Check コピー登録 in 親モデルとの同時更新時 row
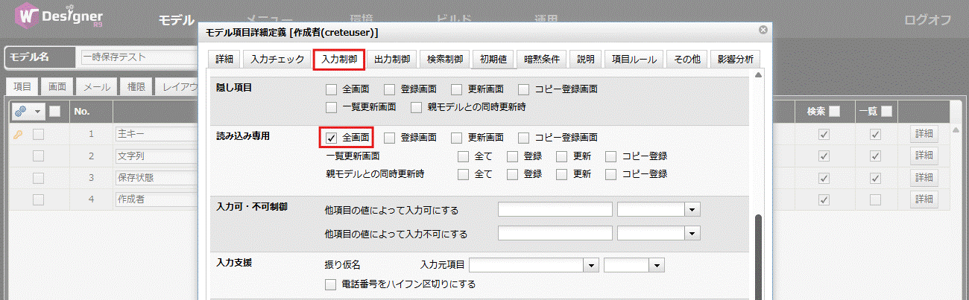Viewport: 969px width, 300px height. click(611, 174)
